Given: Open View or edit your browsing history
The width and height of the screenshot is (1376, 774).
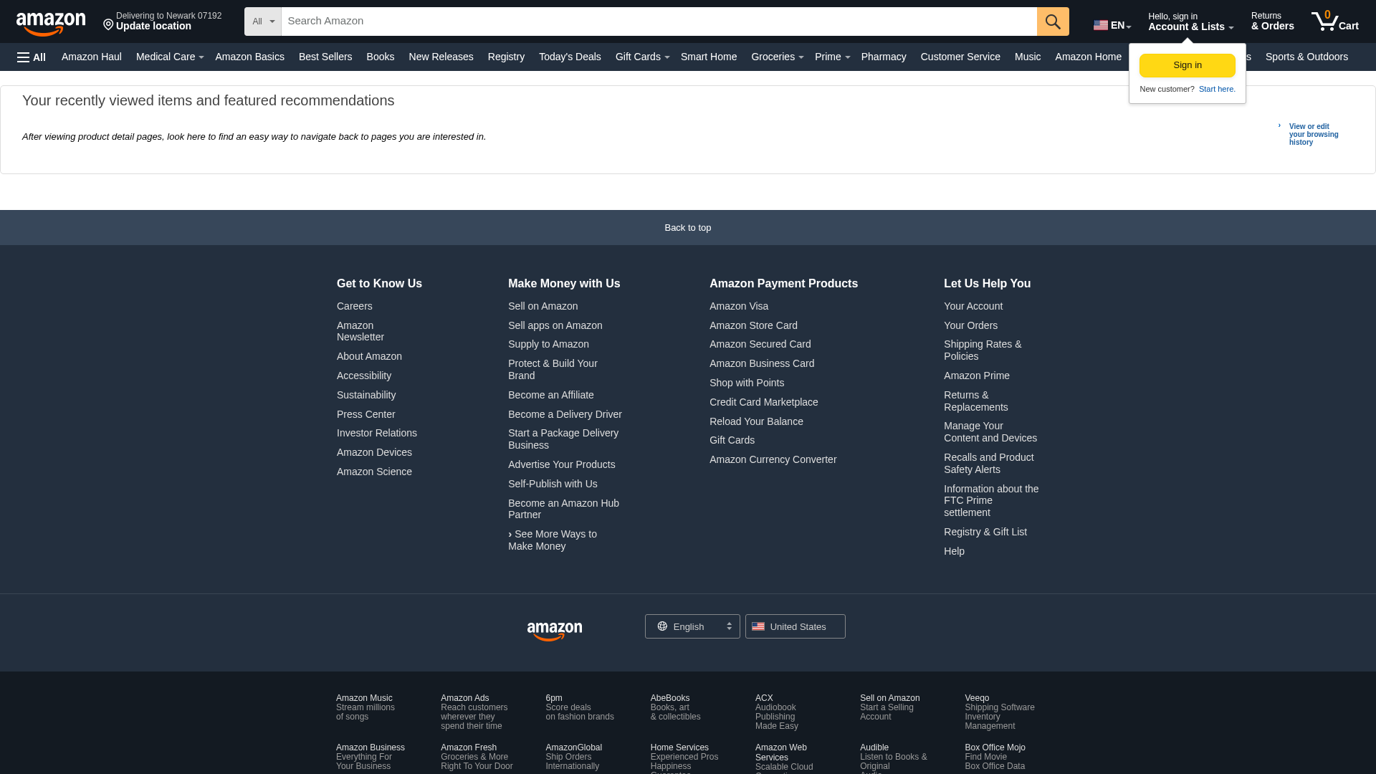Looking at the screenshot, I should click(1313, 134).
